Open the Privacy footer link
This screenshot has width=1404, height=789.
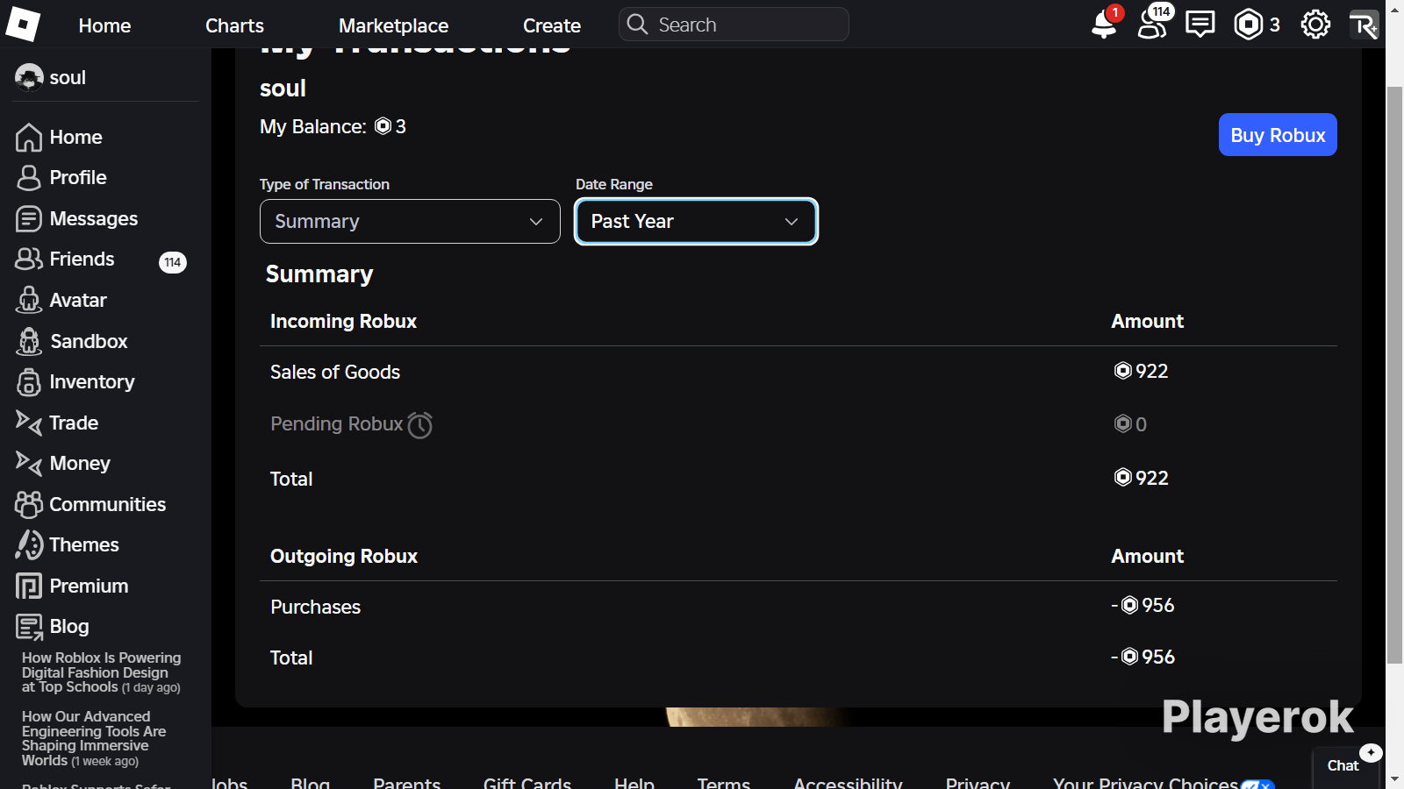pyautogui.click(x=978, y=782)
